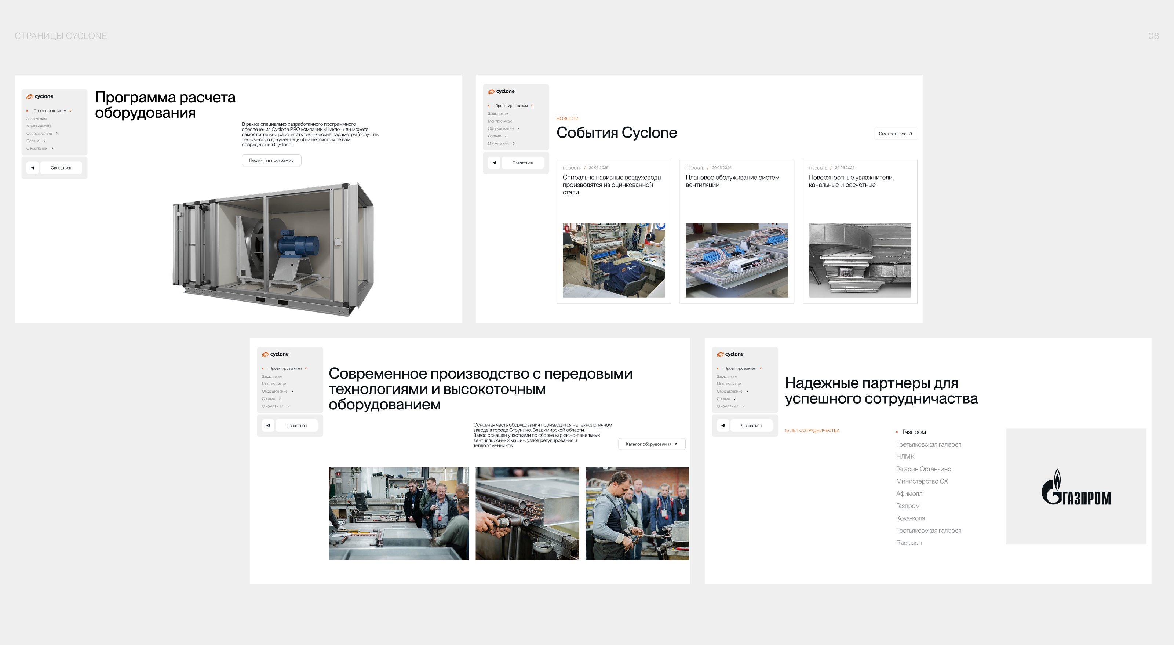Viewport: 1174px width, 645px height.
Task: Click Смотреть все button in news section
Action: coord(895,134)
